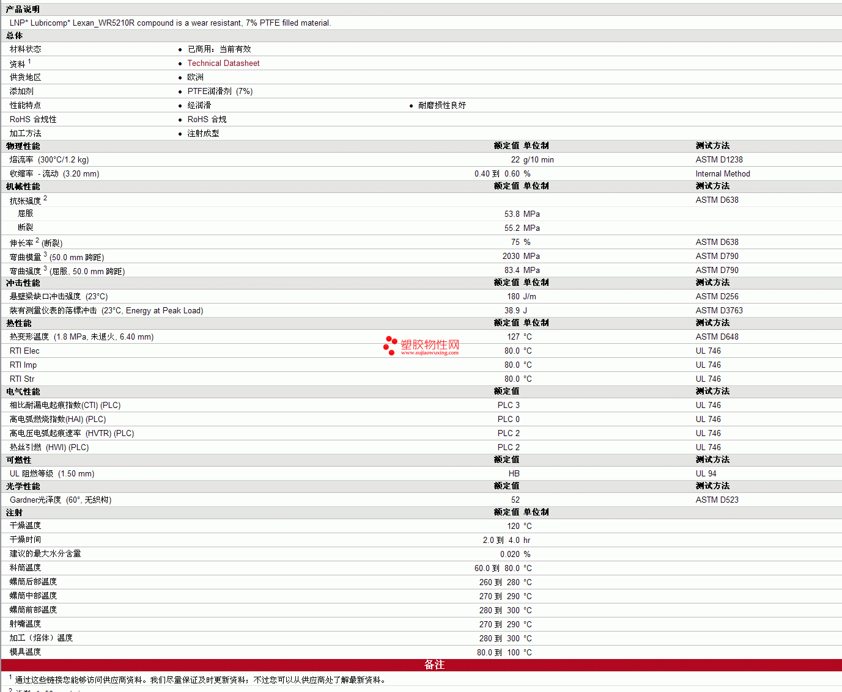The image size is (842, 692).
Task: Click the red 备注 banner heading
Action: tap(434, 665)
